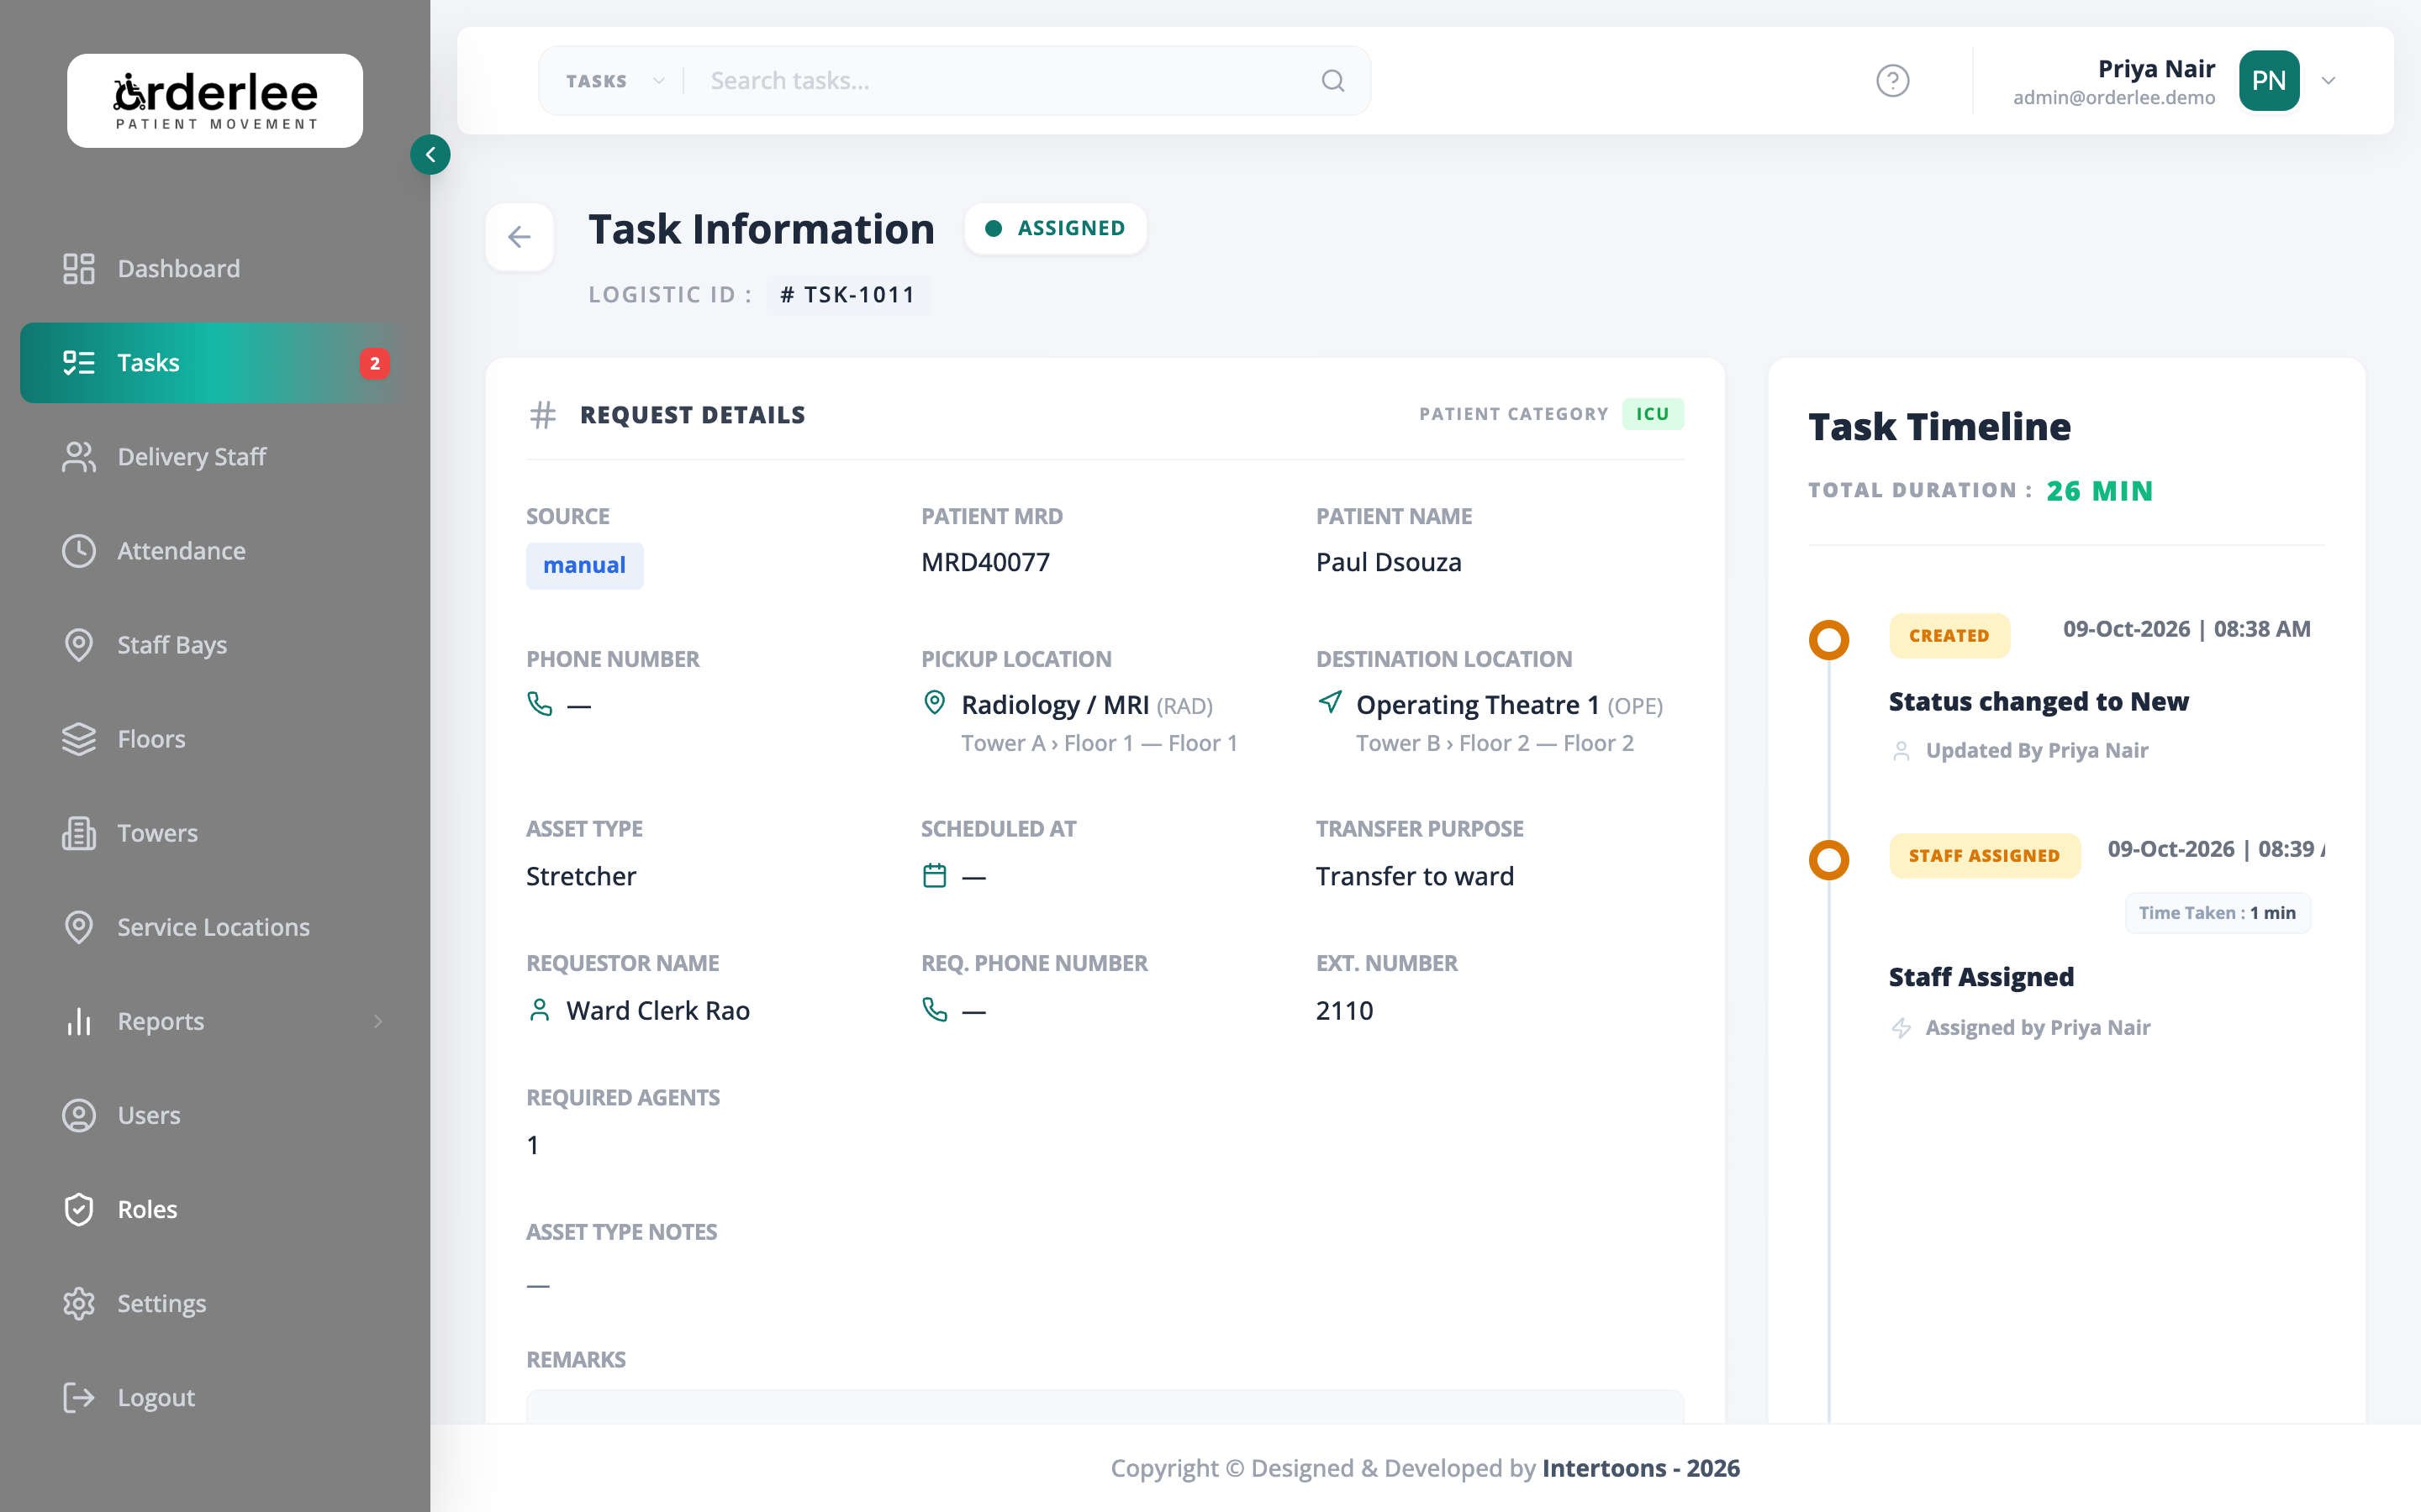Click the Staff Assigned timeline marker circle
Viewport: 2421px width, 1512px height.
click(1828, 860)
